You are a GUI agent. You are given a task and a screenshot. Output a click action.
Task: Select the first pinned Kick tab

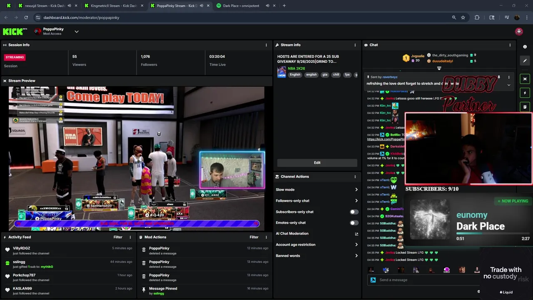point(9,6)
